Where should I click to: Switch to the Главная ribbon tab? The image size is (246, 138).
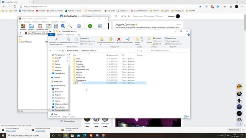click(60, 34)
